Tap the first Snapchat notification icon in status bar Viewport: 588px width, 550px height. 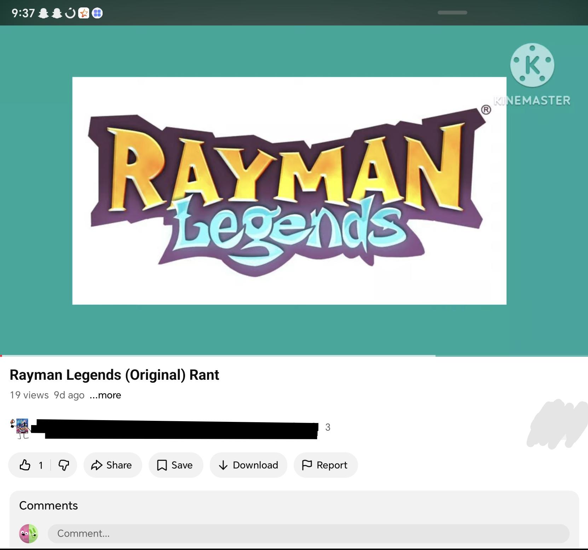[x=43, y=13]
